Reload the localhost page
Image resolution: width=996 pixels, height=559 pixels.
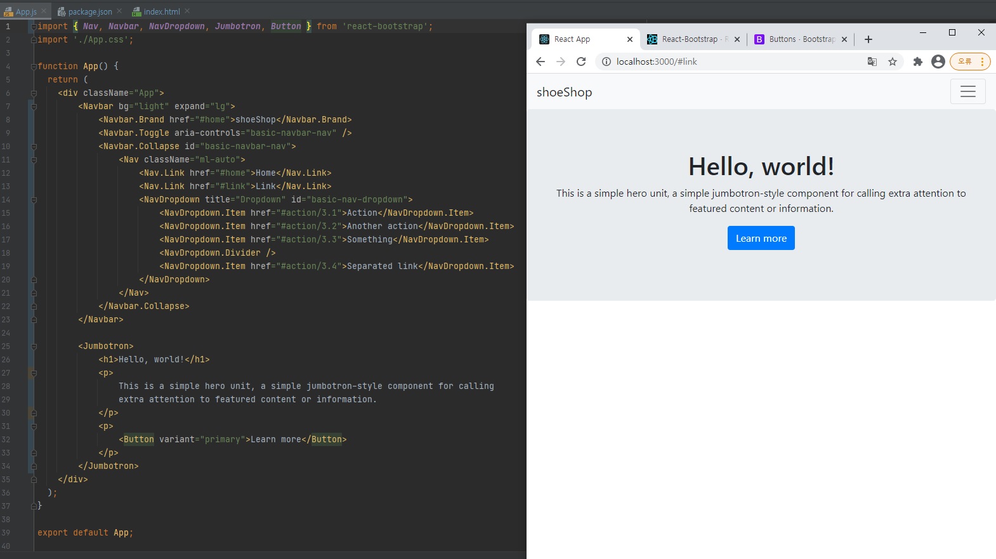pyautogui.click(x=581, y=62)
